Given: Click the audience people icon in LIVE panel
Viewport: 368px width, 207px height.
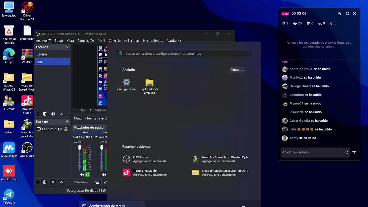Looking at the screenshot, I should 283,23.
